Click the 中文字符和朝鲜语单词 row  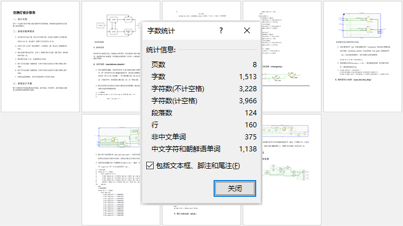point(204,149)
